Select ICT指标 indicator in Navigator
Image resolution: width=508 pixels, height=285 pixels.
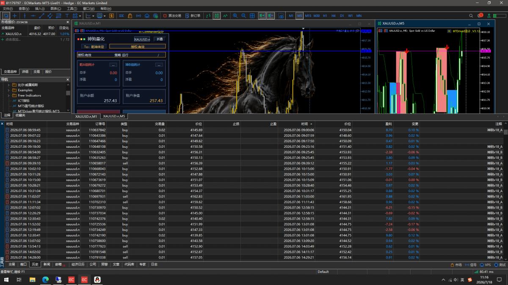tap(23, 100)
